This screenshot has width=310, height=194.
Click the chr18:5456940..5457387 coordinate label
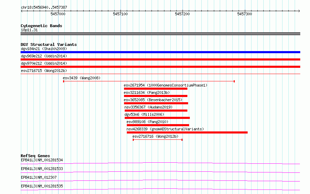point(44,7)
